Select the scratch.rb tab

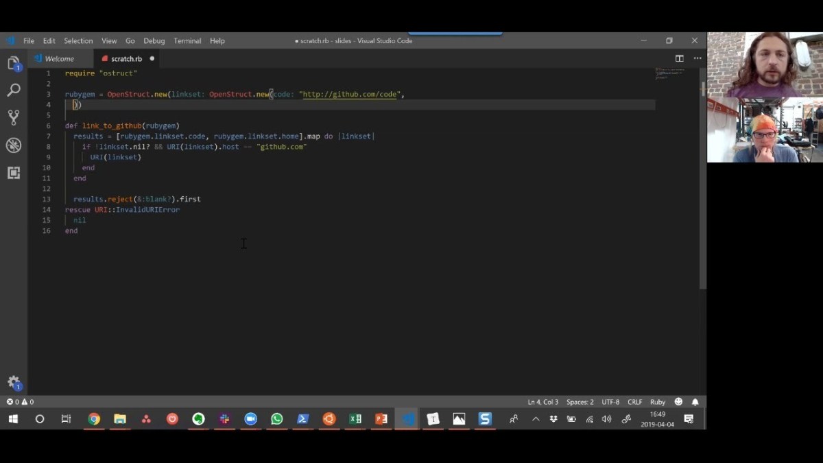126,59
